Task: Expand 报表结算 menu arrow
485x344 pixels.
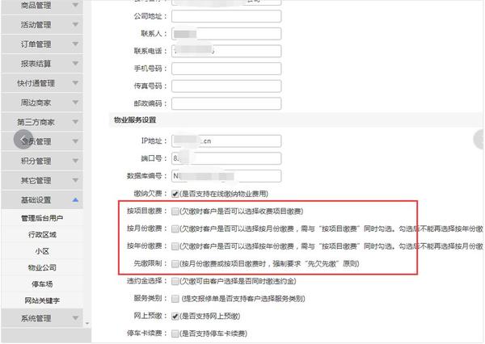Action: coord(75,63)
